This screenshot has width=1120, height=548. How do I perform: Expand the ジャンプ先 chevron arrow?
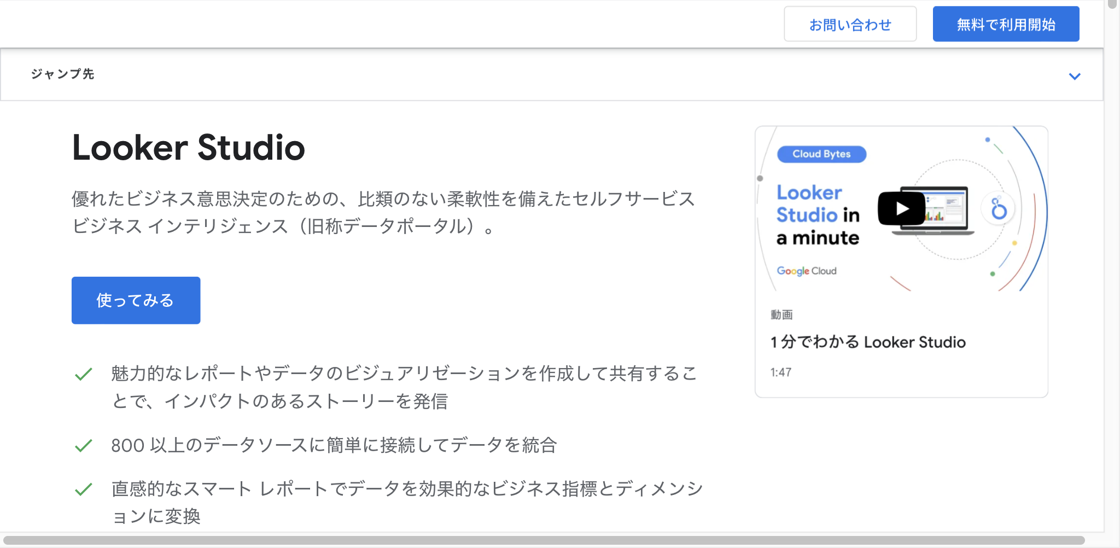click(1075, 76)
